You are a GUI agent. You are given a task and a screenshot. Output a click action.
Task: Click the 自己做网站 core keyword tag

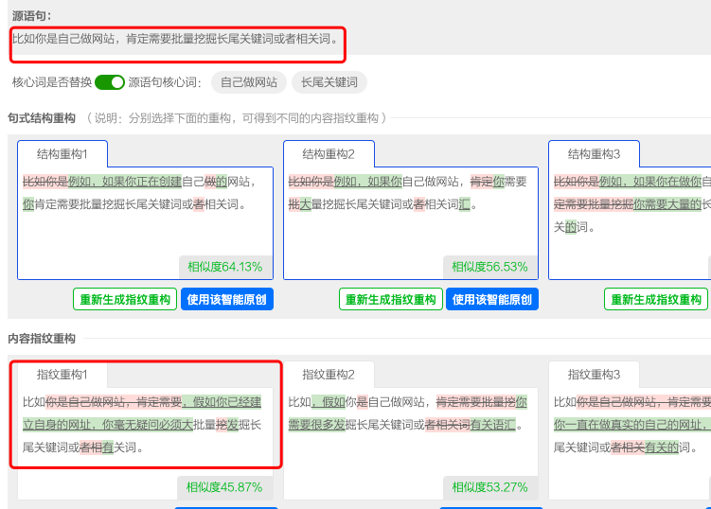(248, 82)
